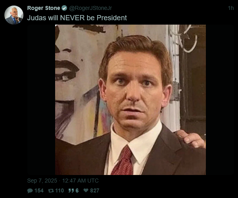Open the 1h relative timestamp link
The height and width of the screenshot is (198, 238).
(x=231, y=8)
